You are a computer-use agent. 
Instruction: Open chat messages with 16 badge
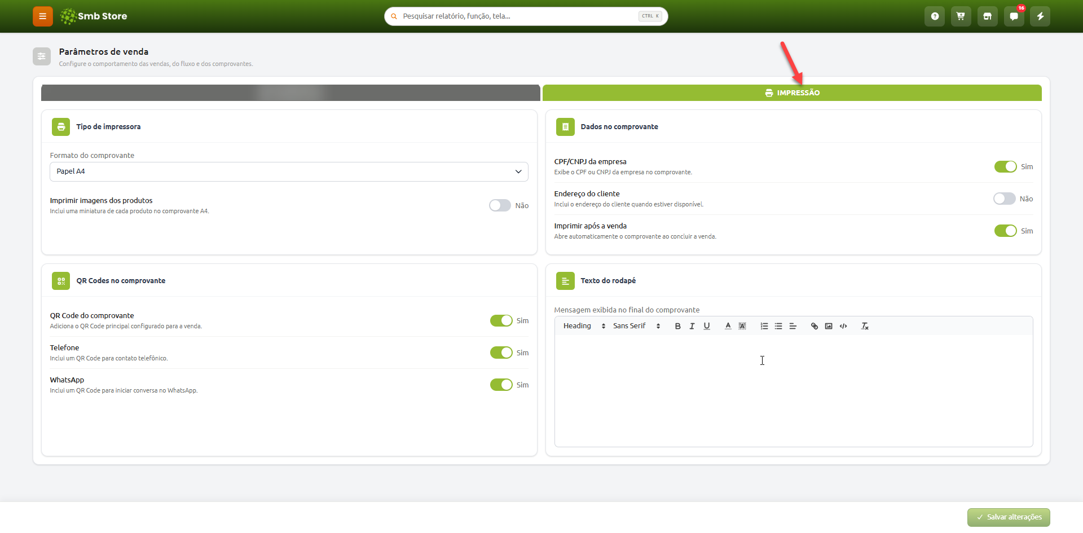(x=1014, y=16)
